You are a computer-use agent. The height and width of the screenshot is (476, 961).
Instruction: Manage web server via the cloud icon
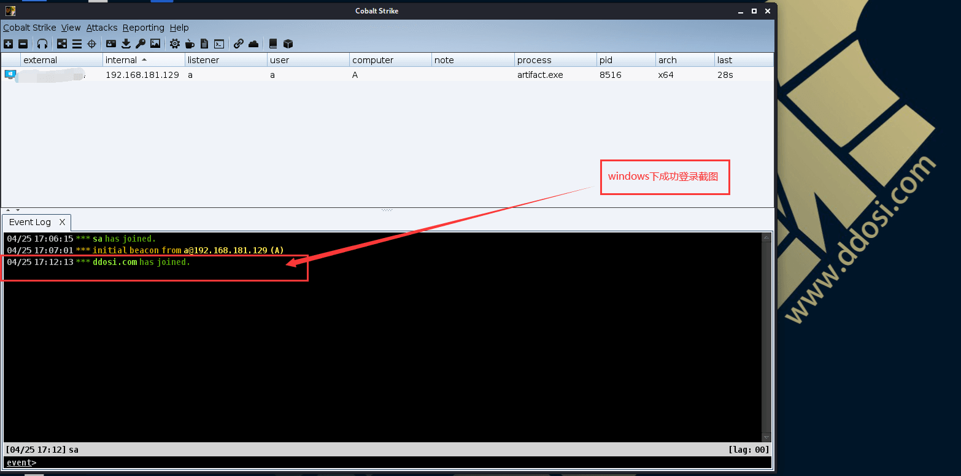point(253,44)
